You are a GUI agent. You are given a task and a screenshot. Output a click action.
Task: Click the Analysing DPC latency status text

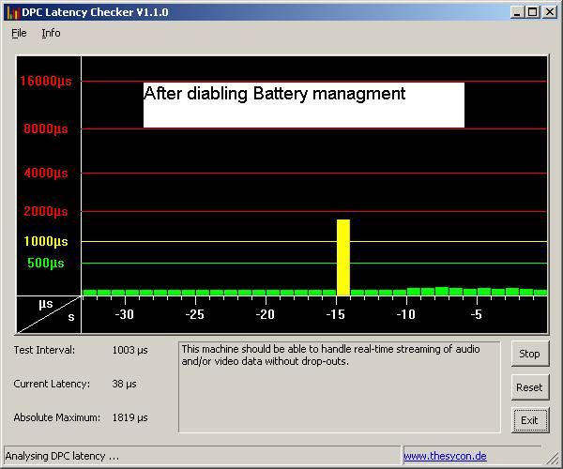pos(62,456)
